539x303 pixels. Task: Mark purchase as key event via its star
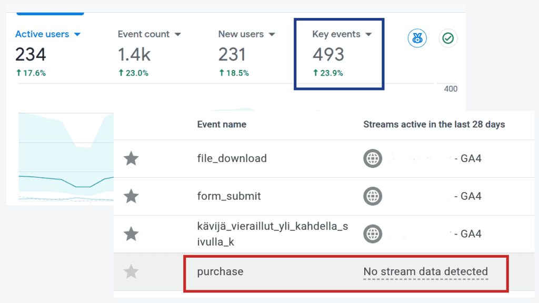click(x=131, y=271)
